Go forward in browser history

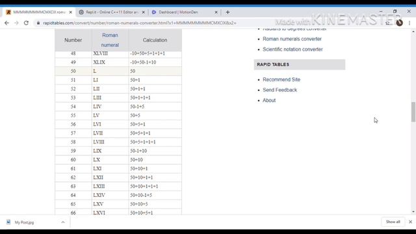click(16, 23)
